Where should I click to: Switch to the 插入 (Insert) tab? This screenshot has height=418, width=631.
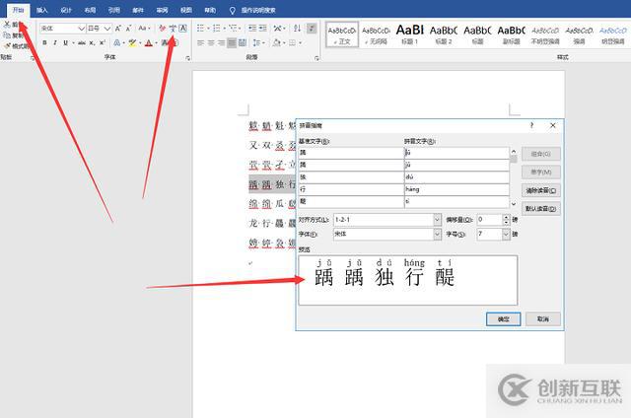point(41,10)
